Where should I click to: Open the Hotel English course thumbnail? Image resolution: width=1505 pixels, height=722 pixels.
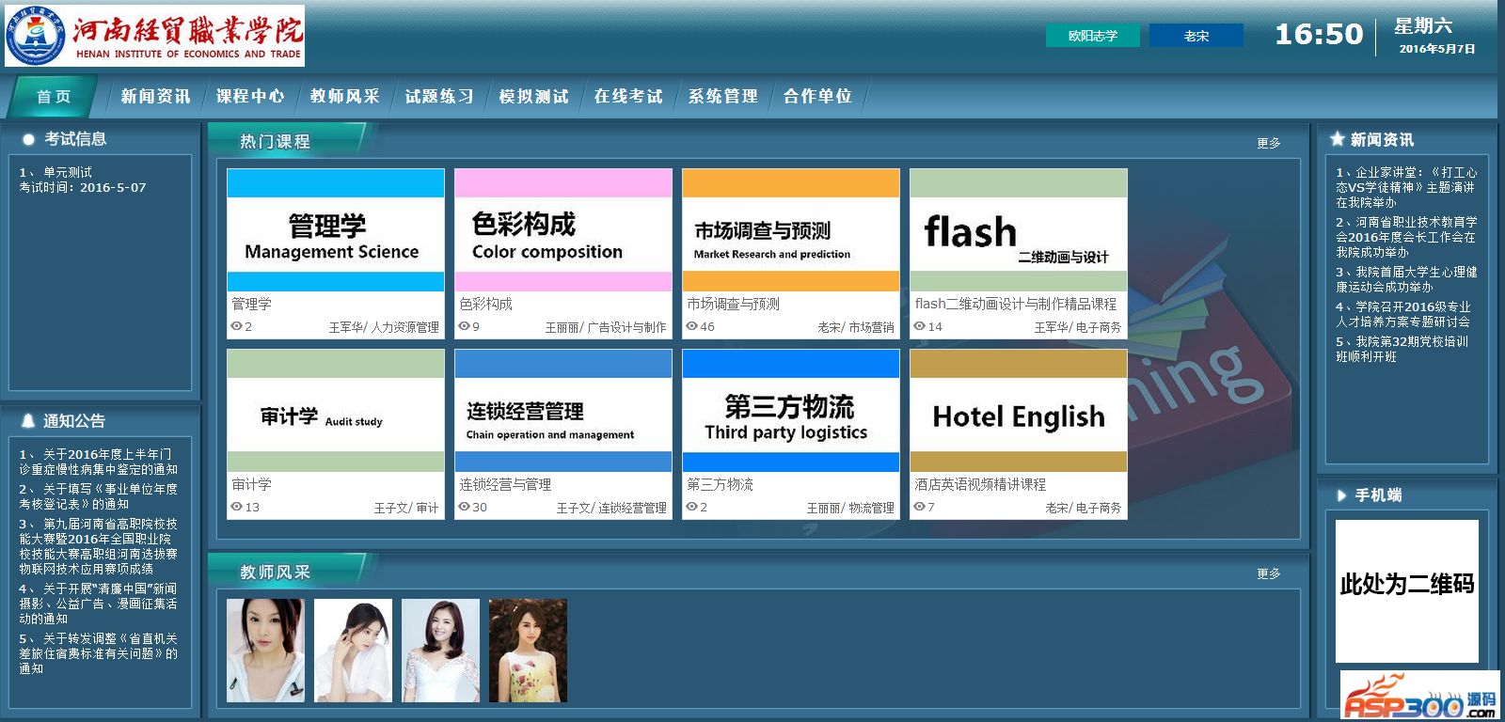click(1019, 410)
